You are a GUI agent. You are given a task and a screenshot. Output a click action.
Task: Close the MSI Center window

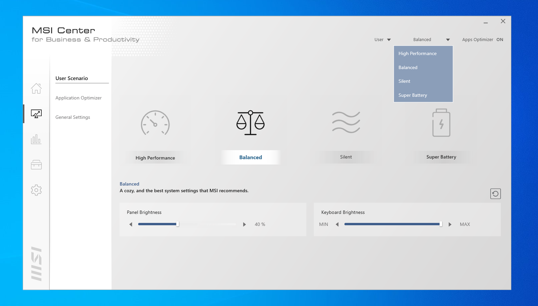click(503, 21)
